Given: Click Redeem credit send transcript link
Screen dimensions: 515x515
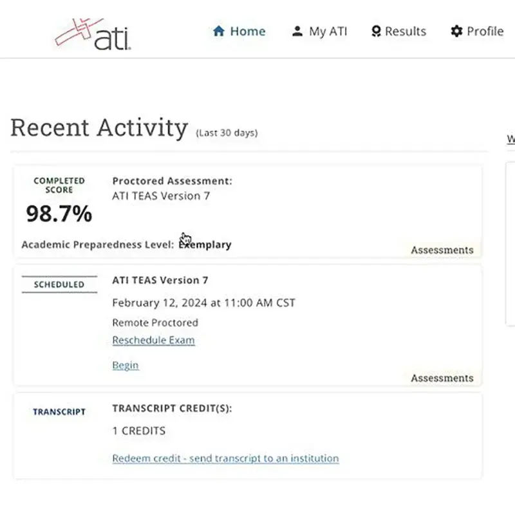Looking at the screenshot, I should 225,458.
